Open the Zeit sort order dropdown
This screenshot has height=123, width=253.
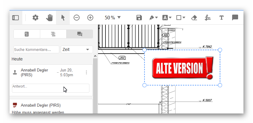[x=77, y=49]
